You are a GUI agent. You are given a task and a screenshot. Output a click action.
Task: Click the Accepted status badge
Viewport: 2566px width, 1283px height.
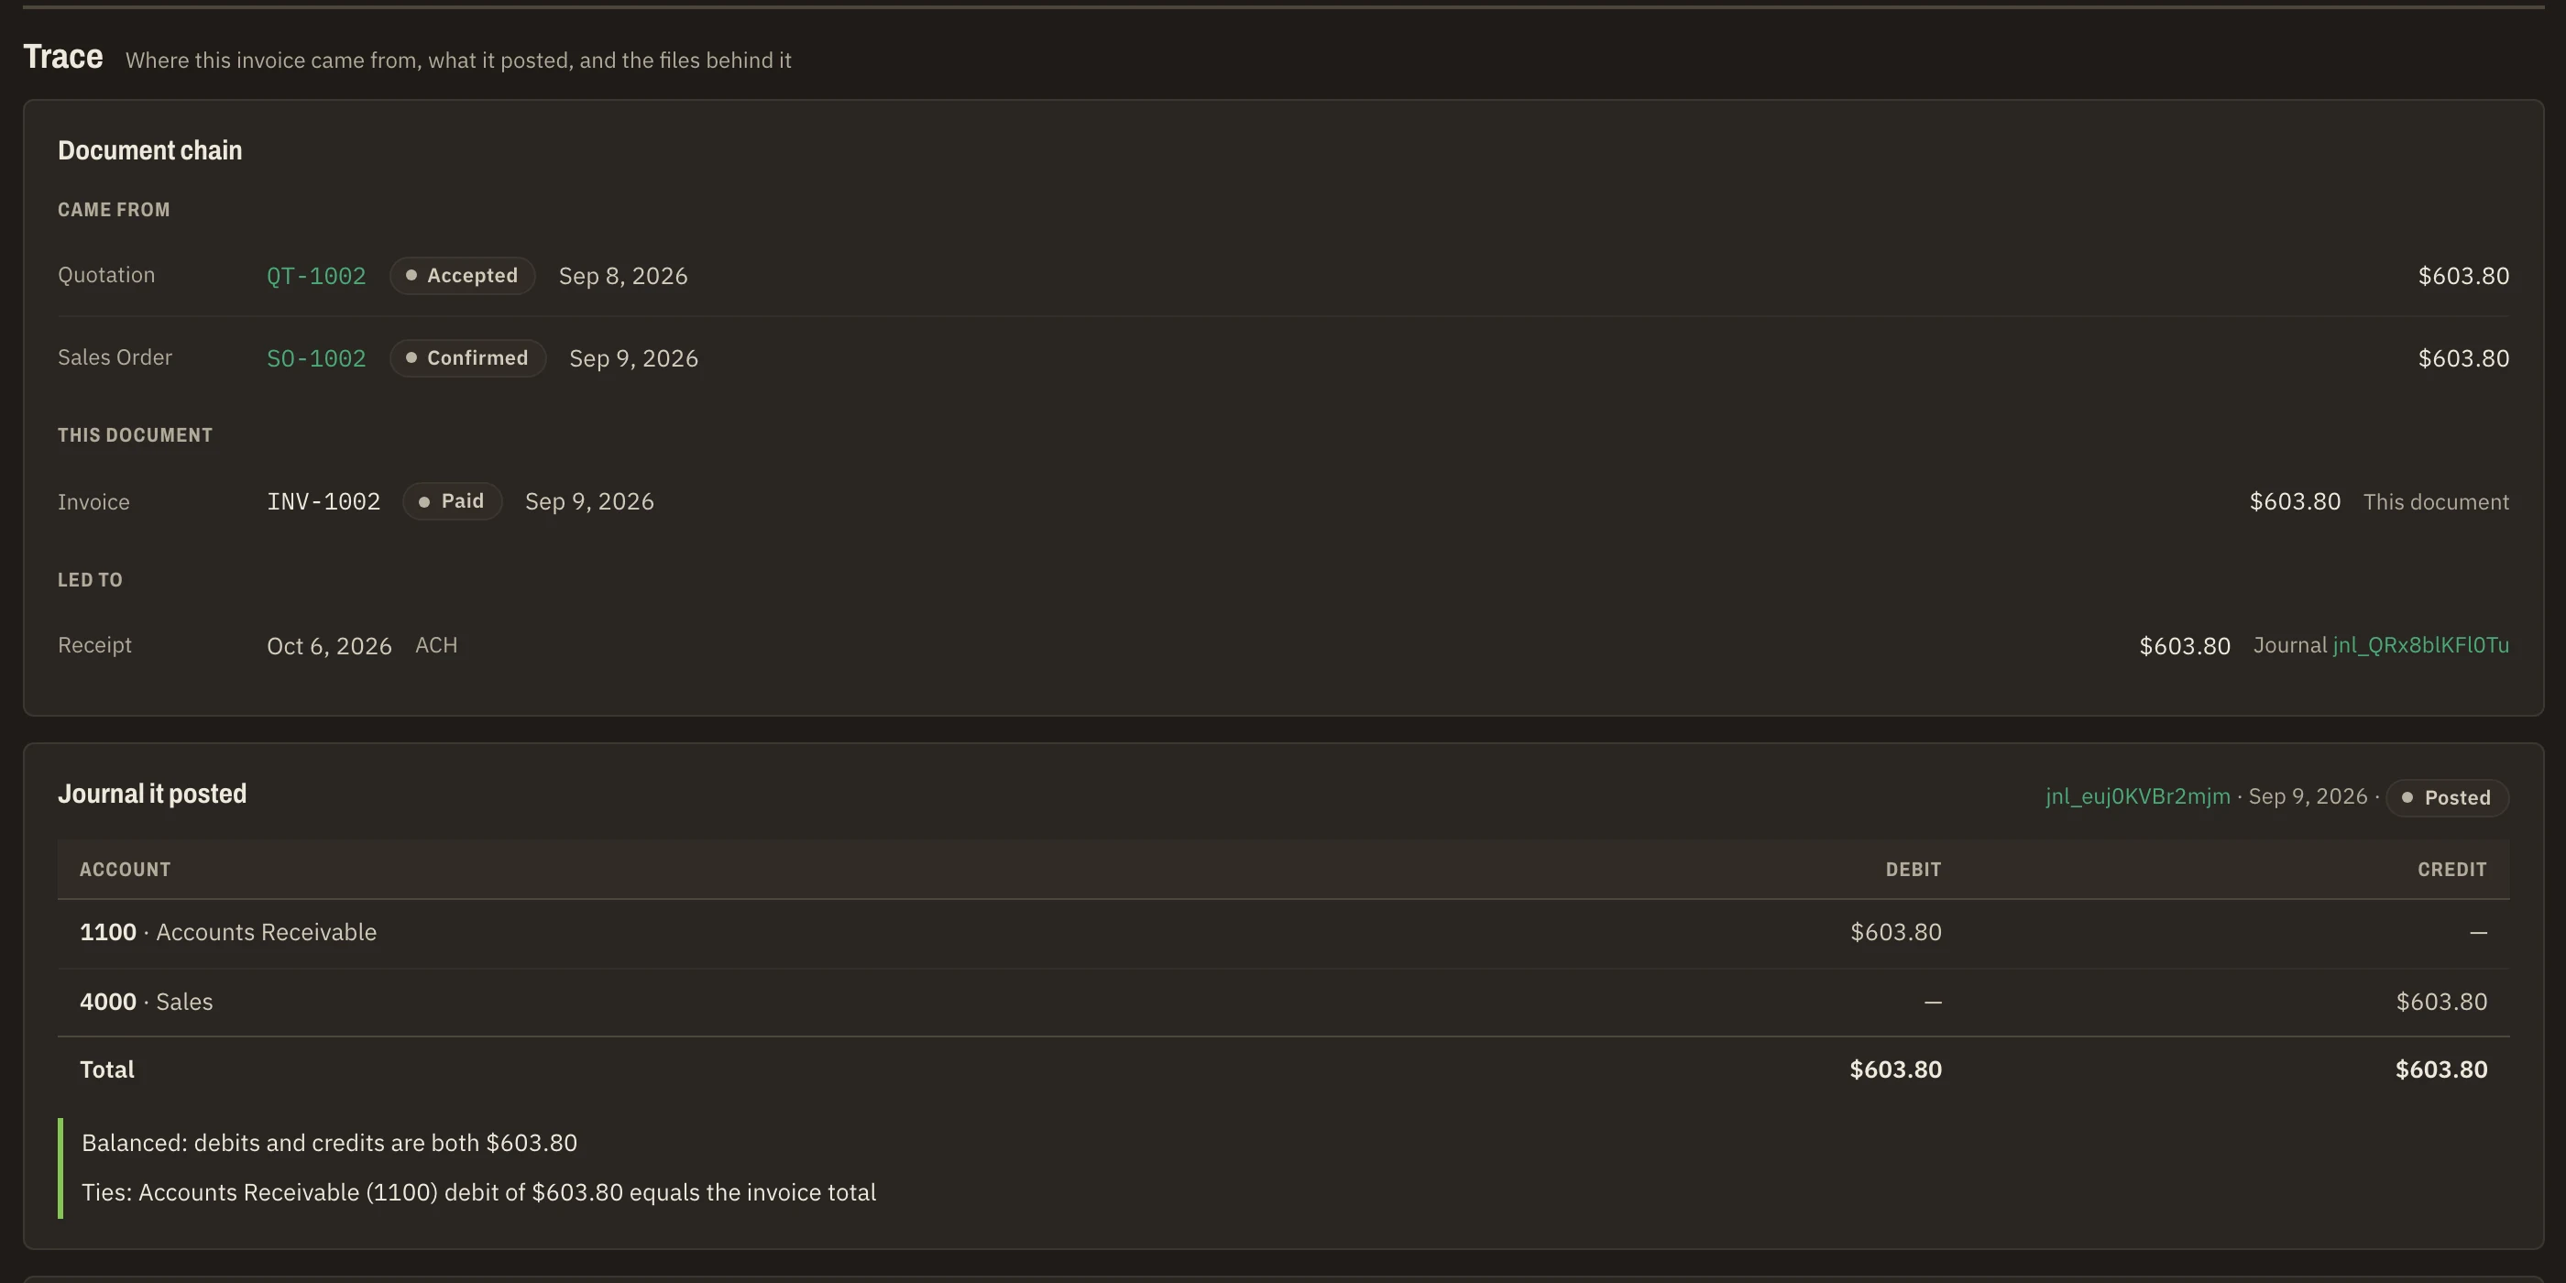462,276
